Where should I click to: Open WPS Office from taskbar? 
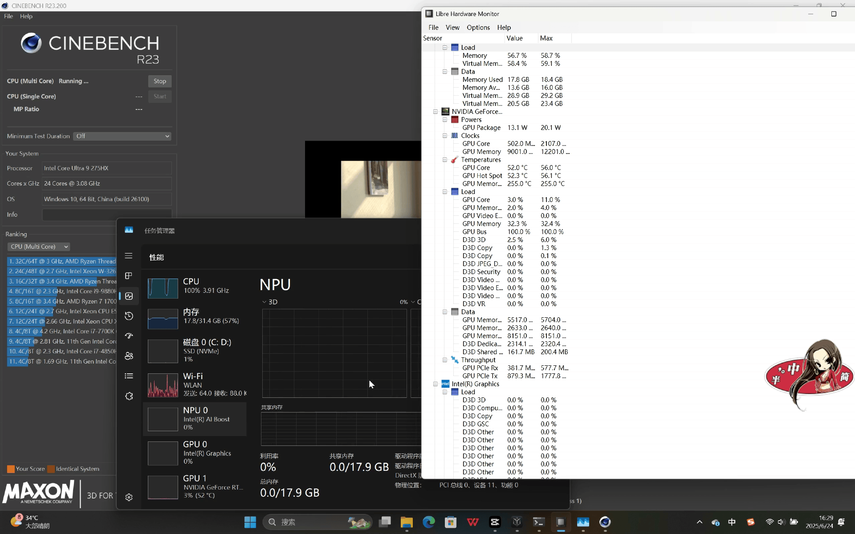pyautogui.click(x=473, y=522)
